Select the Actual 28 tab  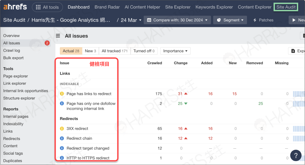click(71, 51)
